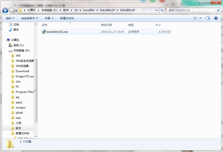This screenshot has height=152, width=223.
Task: Go back using the blue back arrow
Action: (x=5, y=10)
